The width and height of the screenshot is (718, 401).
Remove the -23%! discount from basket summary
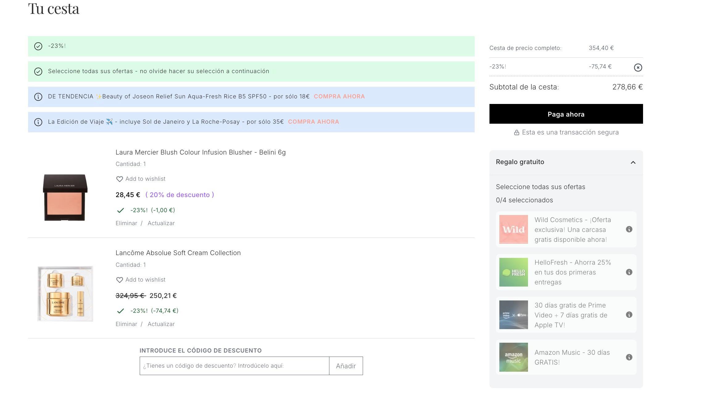coord(638,67)
